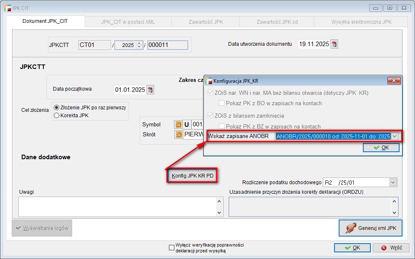Click the lookup icon next to Symbol
This screenshot has height=259, width=415.
(178, 124)
